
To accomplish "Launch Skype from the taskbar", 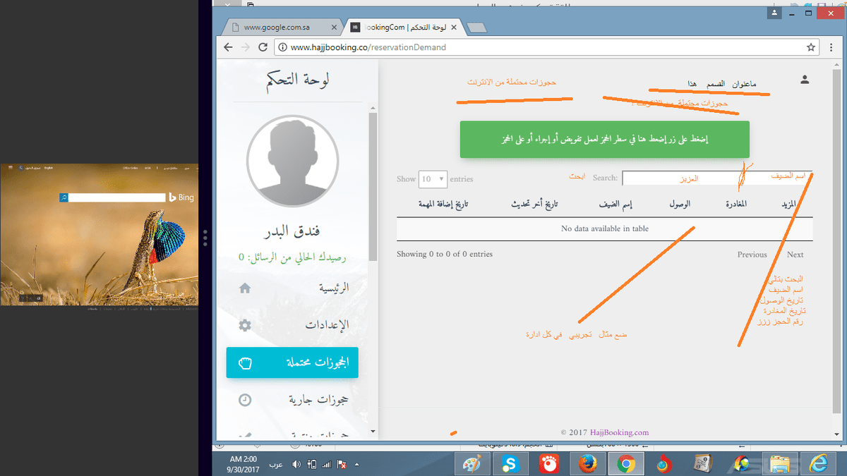I will [x=510, y=463].
